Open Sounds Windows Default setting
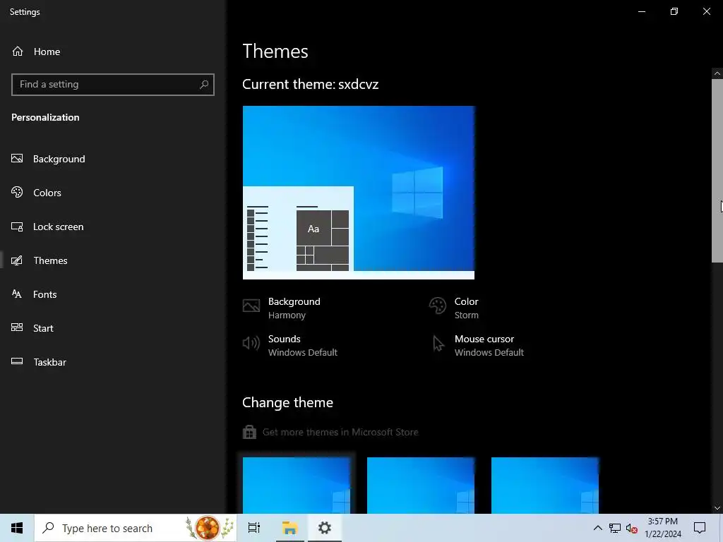 [290, 345]
